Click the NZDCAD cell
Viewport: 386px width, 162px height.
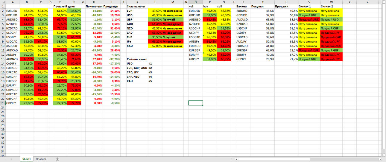tap(13, 28)
